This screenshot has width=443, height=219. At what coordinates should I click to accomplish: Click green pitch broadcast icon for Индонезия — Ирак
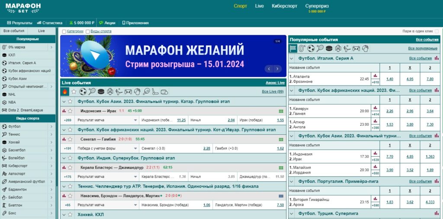(281, 111)
